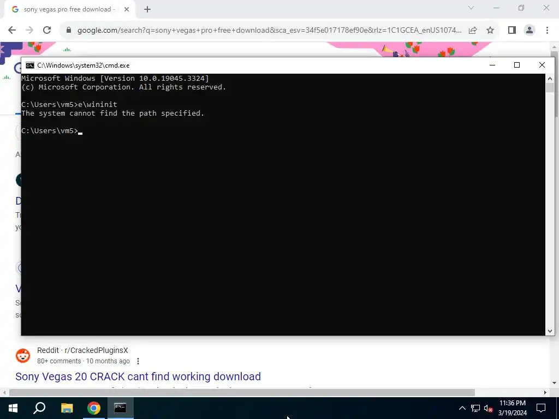Restore down the Chrome window
Screen dimensions: 559x419
pos(521,8)
